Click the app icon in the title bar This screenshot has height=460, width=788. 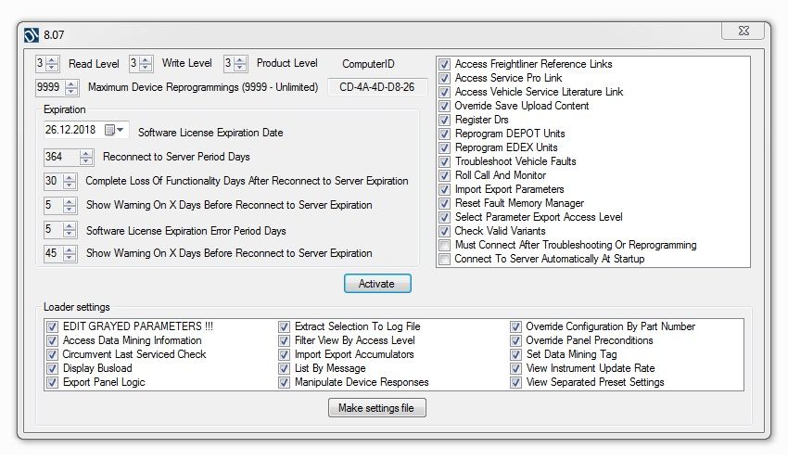point(32,35)
